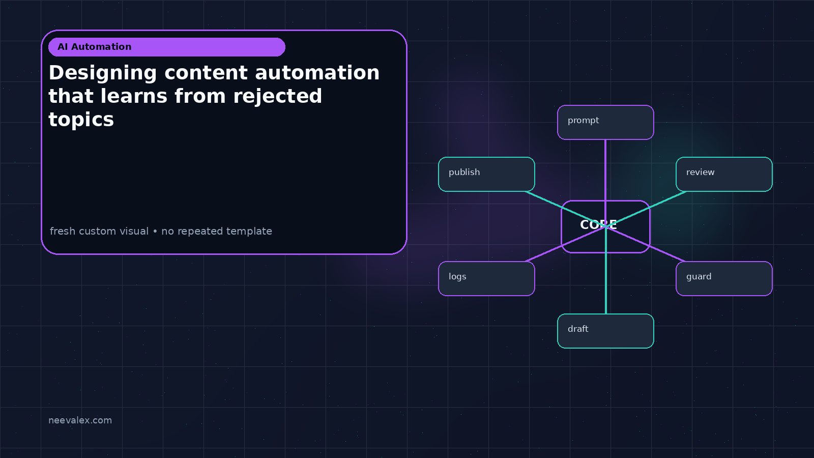Select the prompt node in the diagram
Viewport: 814px width, 458px height.
[605, 122]
